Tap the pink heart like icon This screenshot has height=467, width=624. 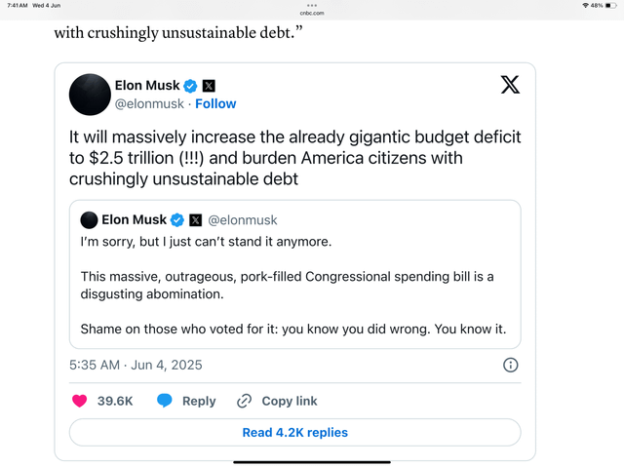tap(80, 401)
